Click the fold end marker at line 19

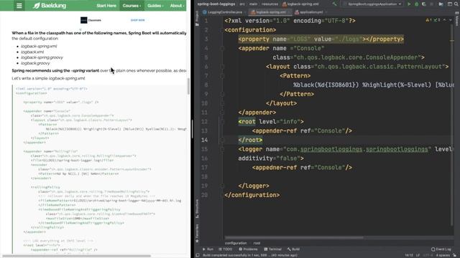point(222,186)
